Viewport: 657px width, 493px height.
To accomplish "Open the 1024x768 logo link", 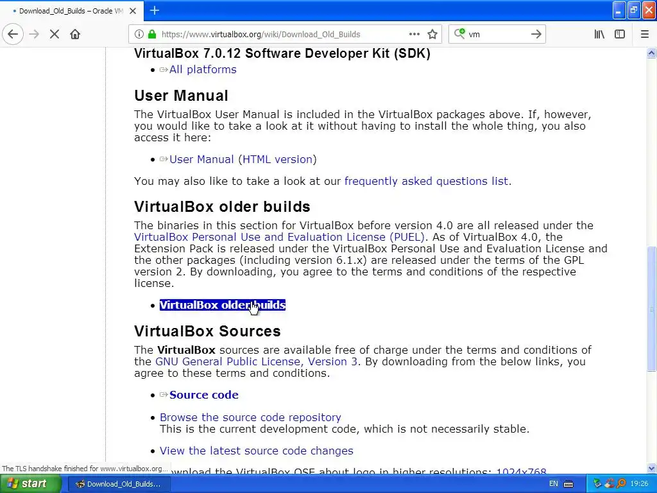I will point(521,472).
